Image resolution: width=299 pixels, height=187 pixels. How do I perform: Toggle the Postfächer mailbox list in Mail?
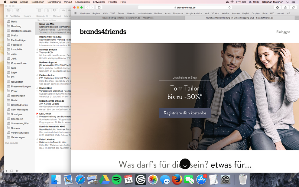click(x=13, y=16)
